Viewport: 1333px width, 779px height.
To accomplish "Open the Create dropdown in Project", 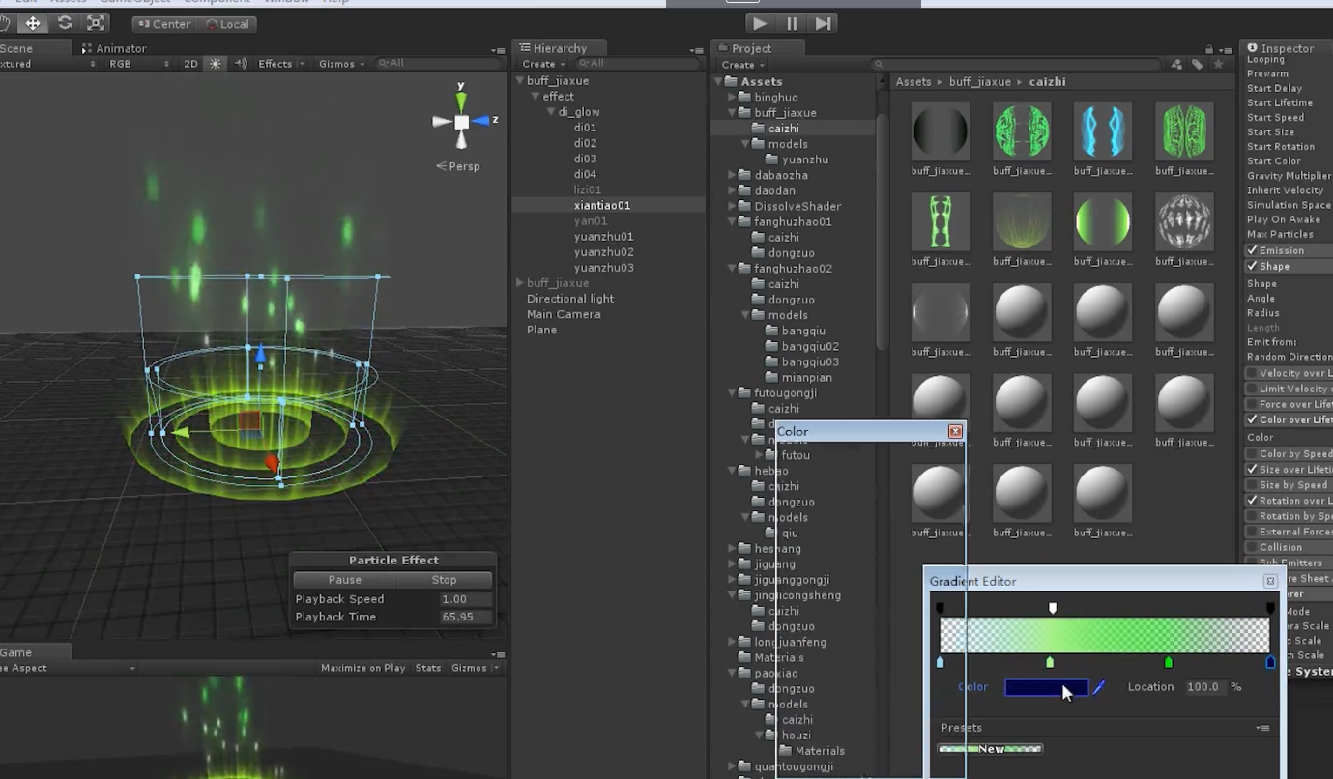I will click(x=741, y=65).
